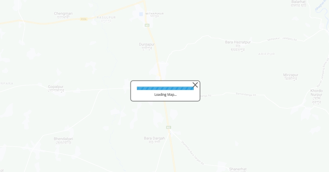Click the blue striped loading progress bar
The width and height of the screenshot is (329, 172).
(x=165, y=88)
